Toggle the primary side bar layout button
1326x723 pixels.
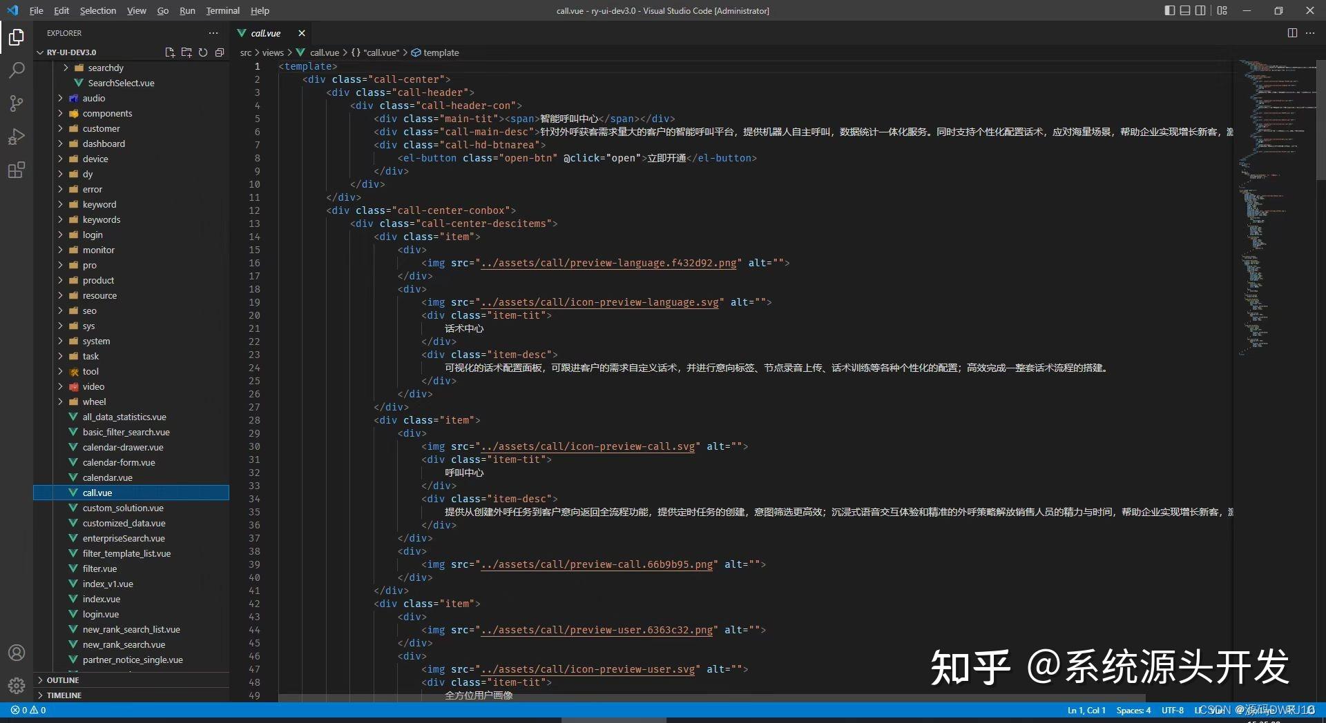click(1169, 10)
